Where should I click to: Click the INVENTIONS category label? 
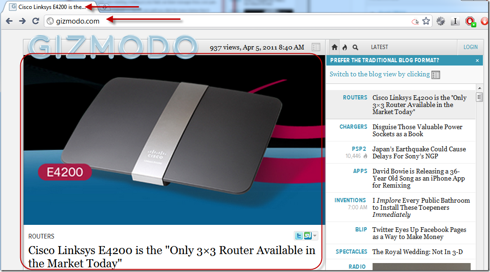[350, 200]
